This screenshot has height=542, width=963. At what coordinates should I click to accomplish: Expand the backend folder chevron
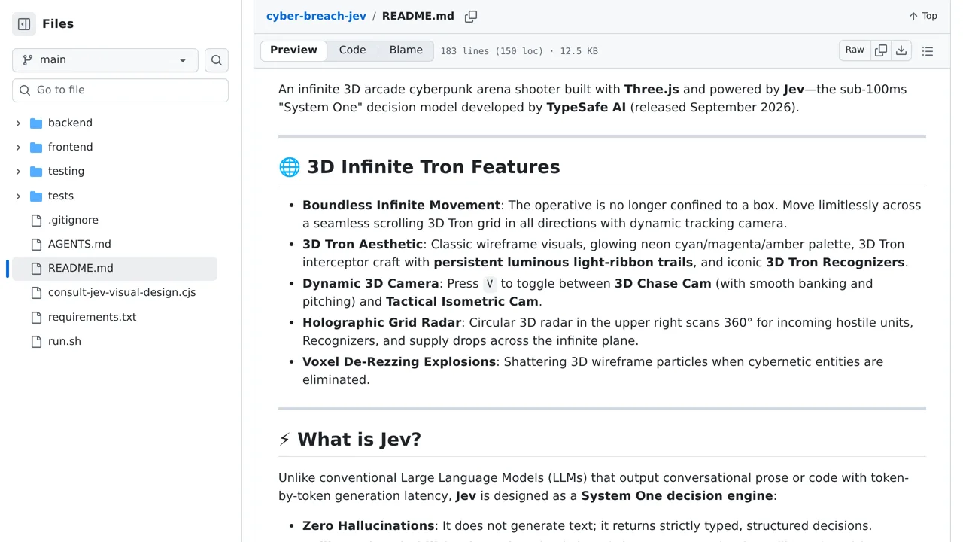18,123
